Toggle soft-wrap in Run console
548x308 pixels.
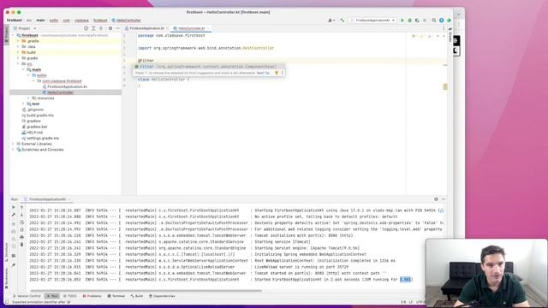pyautogui.click(x=21, y=222)
